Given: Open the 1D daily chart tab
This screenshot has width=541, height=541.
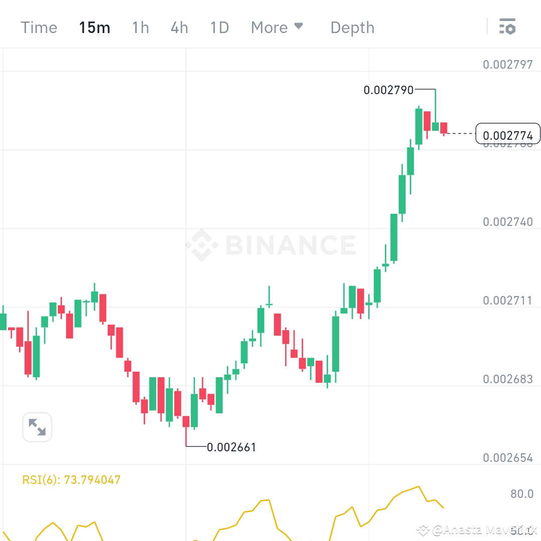Looking at the screenshot, I should [x=219, y=28].
